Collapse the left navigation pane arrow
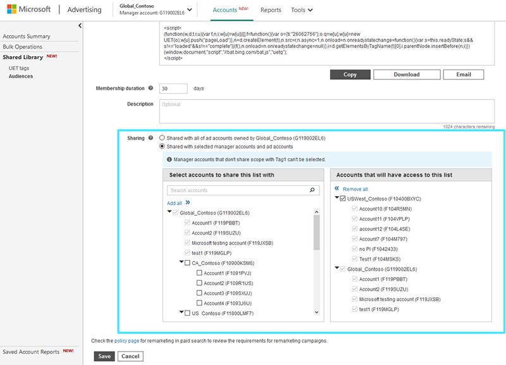The image size is (506, 365). click(80, 25)
